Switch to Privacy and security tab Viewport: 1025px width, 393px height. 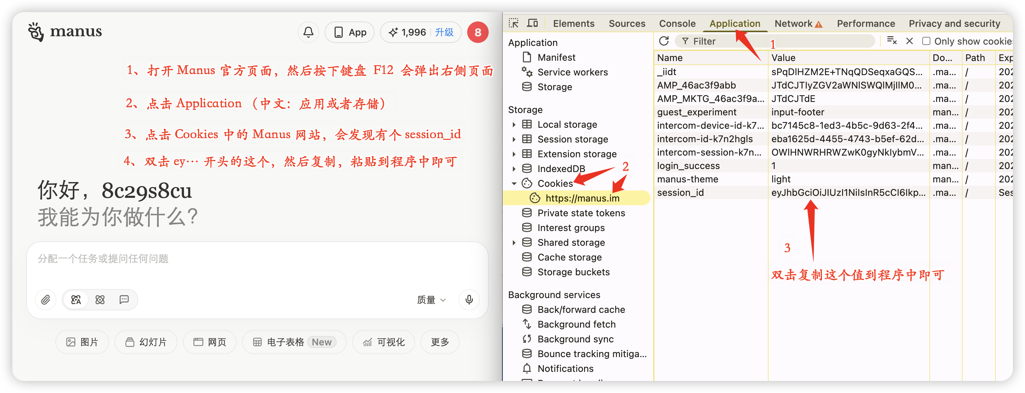[954, 23]
